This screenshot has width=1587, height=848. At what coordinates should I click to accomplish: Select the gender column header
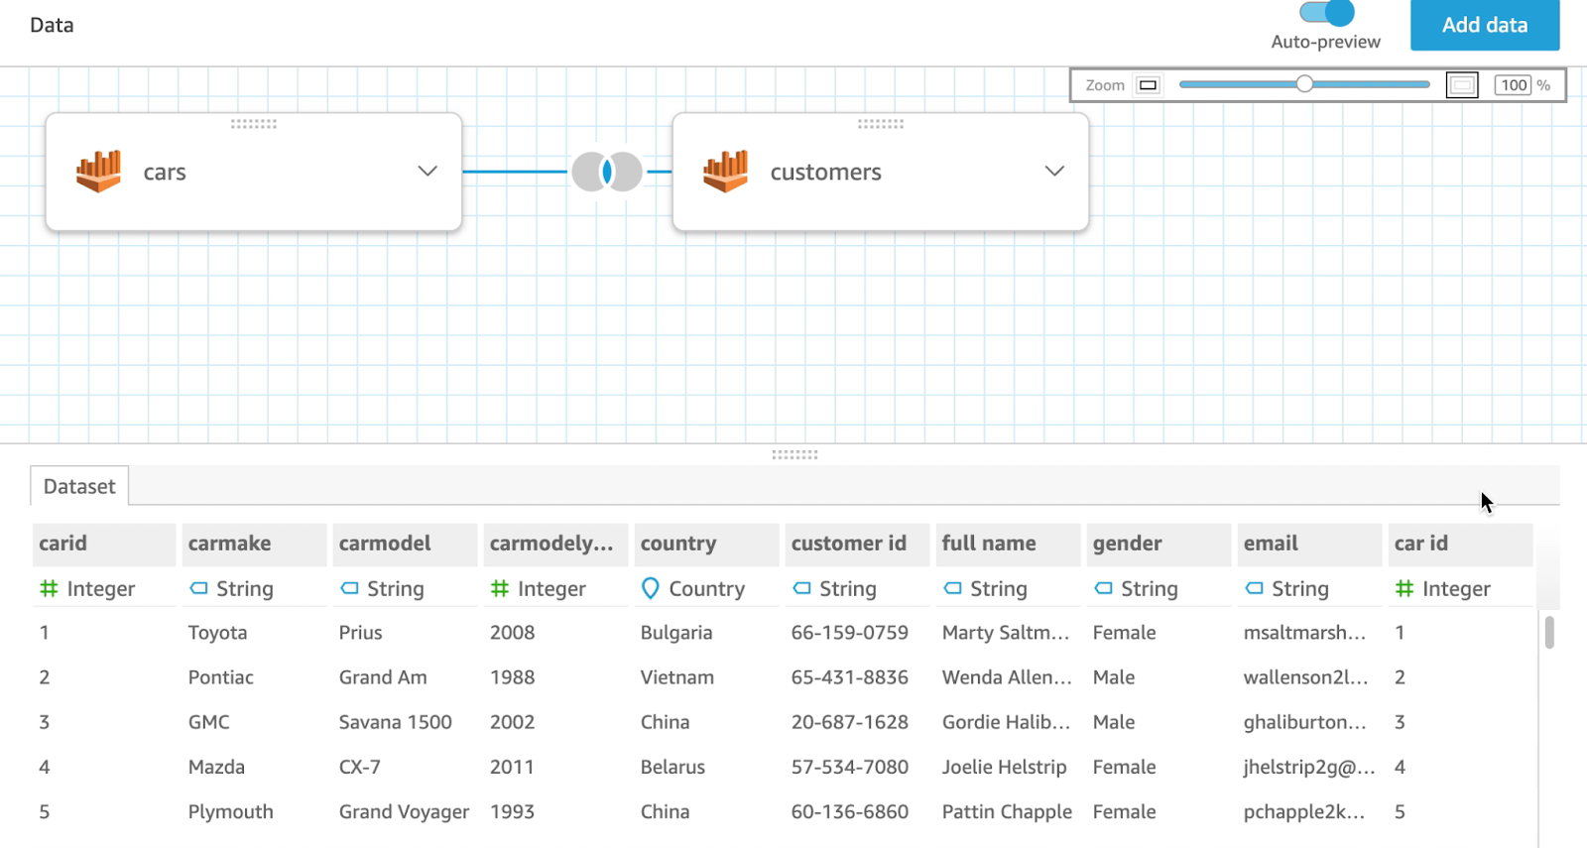coord(1160,544)
